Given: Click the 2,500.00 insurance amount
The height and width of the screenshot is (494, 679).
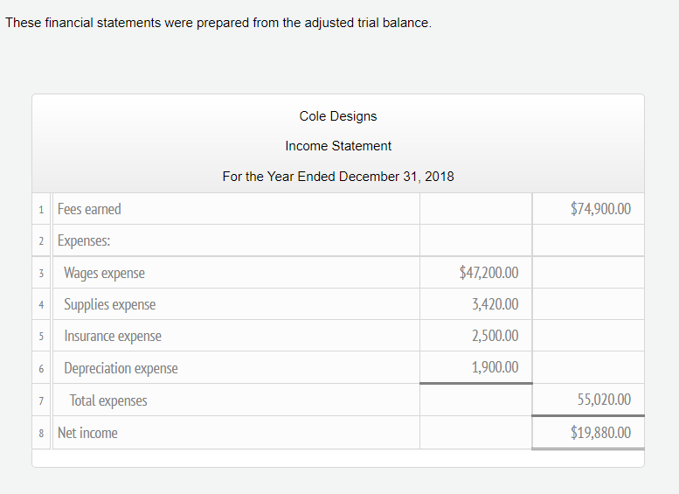Looking at the screenshot, I should click(495, 336).
